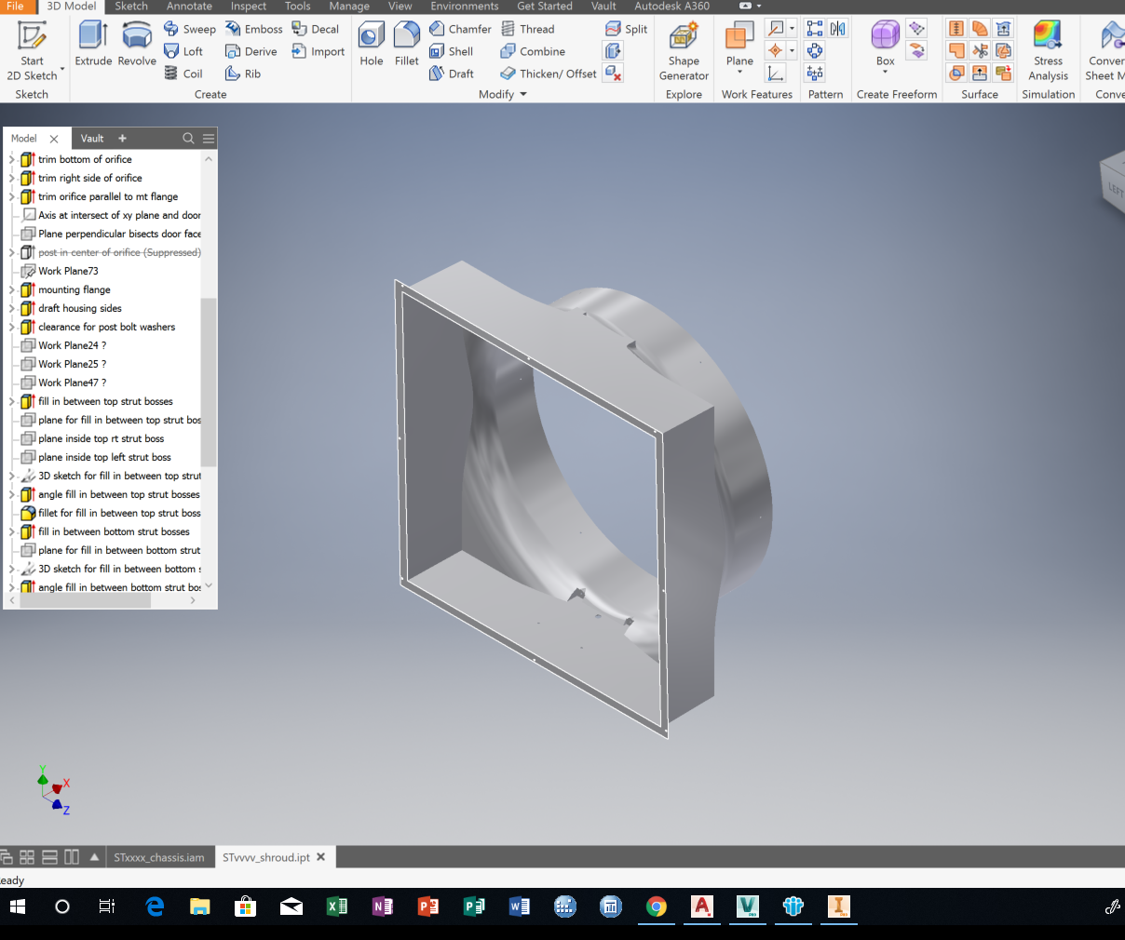Screen dimensions: 1125x940
Task: Select Thicken/Offset tool
Action: (549, 74)
